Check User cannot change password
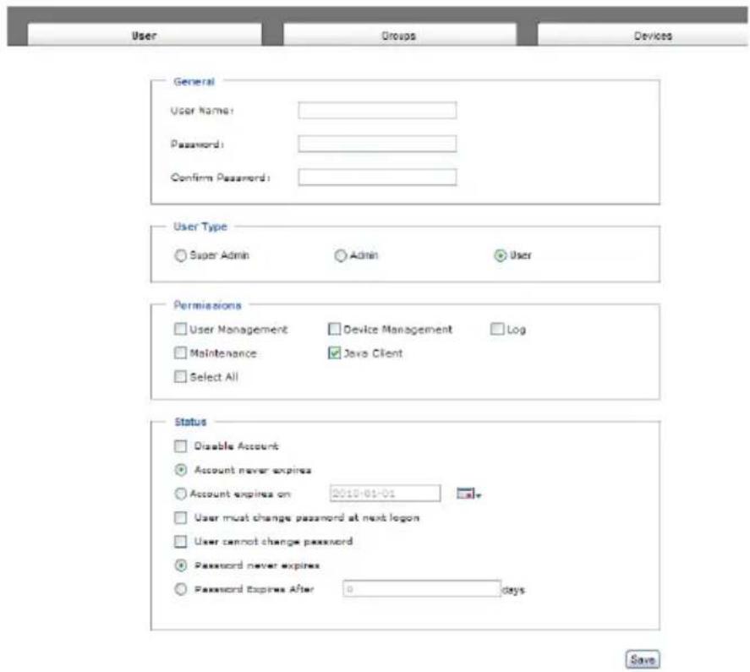This screenshot has height=672, width=750. [x=180, y=542]
